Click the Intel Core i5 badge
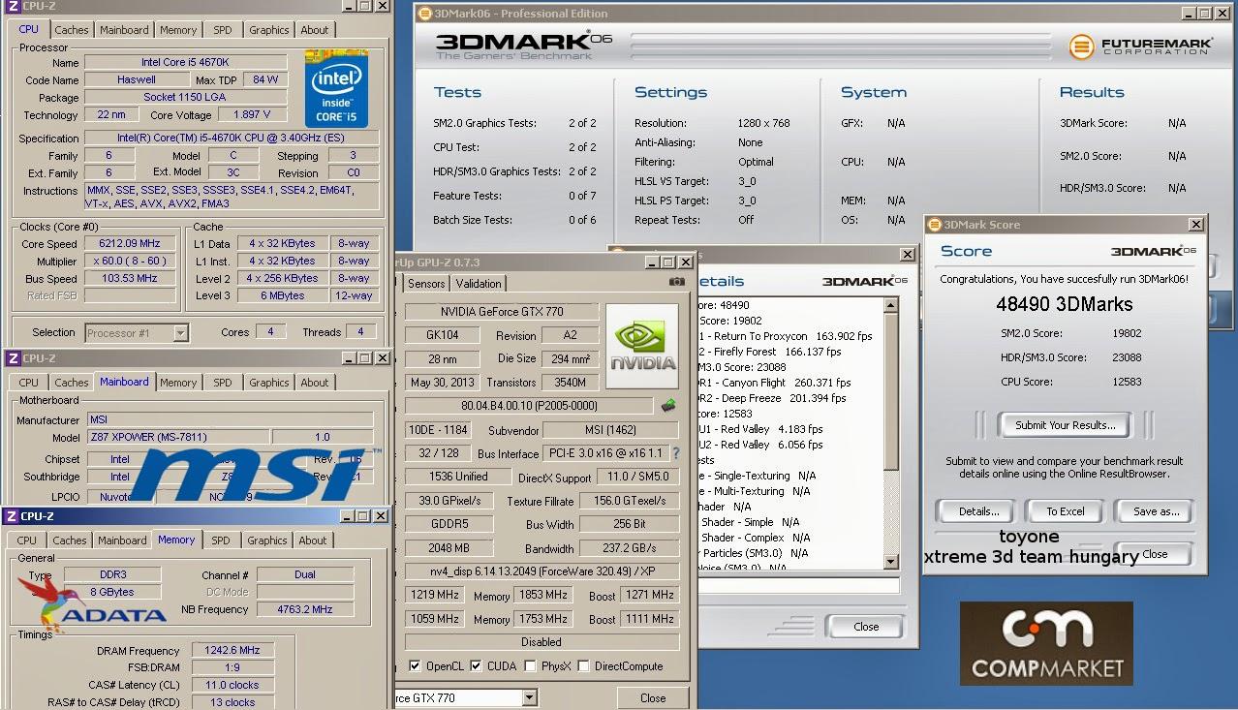This screenshot has height=710, width=1238. click(336, 89)
